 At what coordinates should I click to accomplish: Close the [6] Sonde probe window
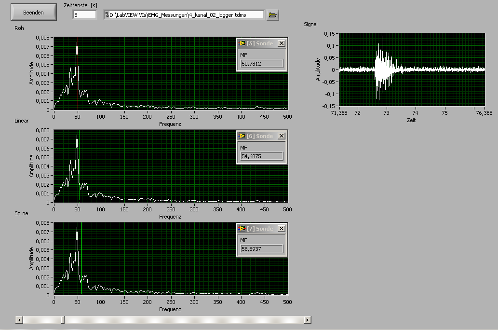tap(282, 136)
